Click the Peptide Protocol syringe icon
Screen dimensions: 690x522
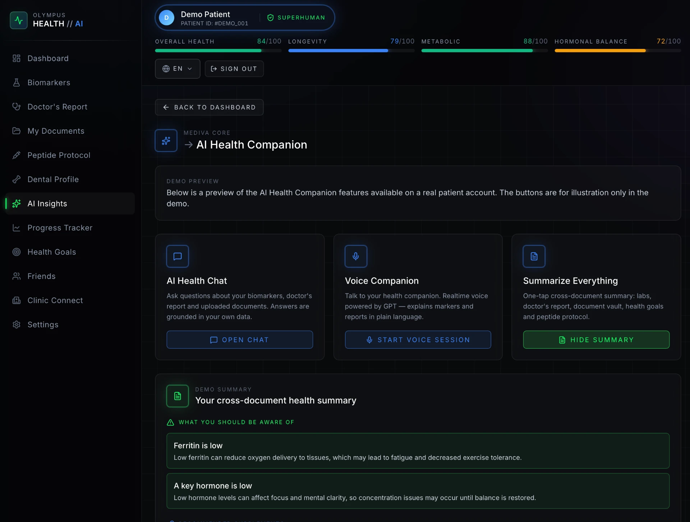click(17, 155)
